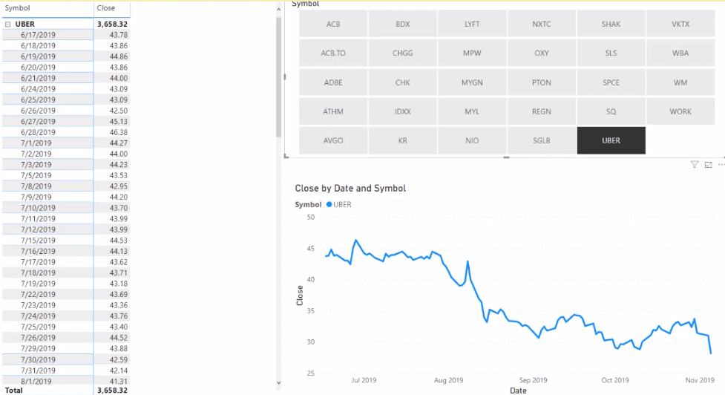Image resolution: width=725 pixels, height=395 pixels.
Task: Select the CHK symbol slicer button
Action: [x=403, y=82]
